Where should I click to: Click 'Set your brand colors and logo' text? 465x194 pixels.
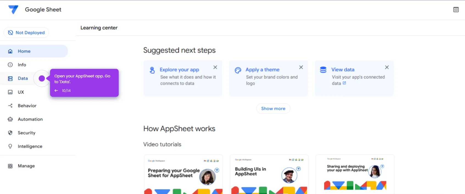(272, 80)
